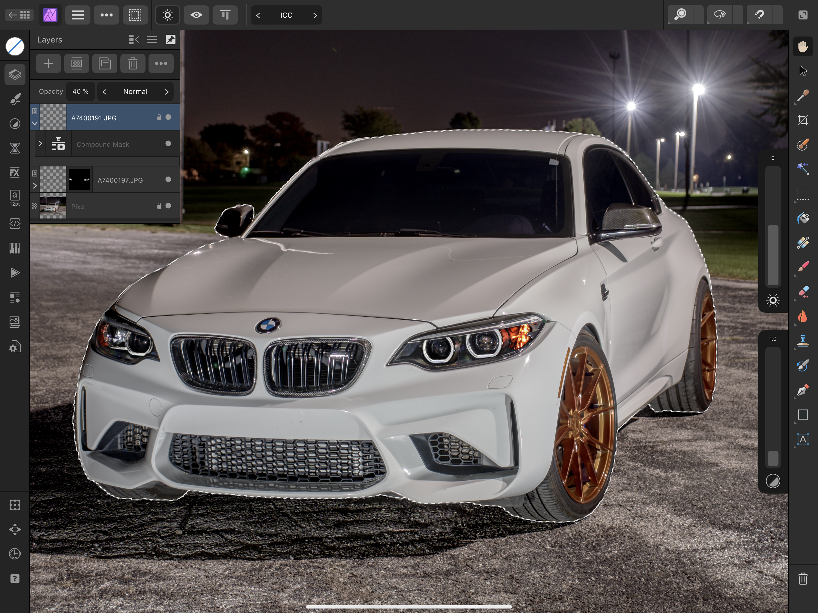Open the Brushes studio panel
Screen dimensions: 818x613
pos(15,99)
